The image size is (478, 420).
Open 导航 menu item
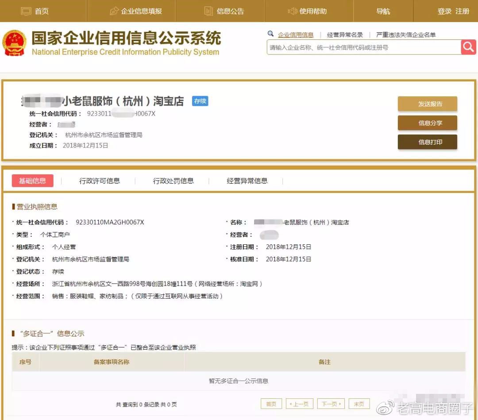click(x=383, y=11)
